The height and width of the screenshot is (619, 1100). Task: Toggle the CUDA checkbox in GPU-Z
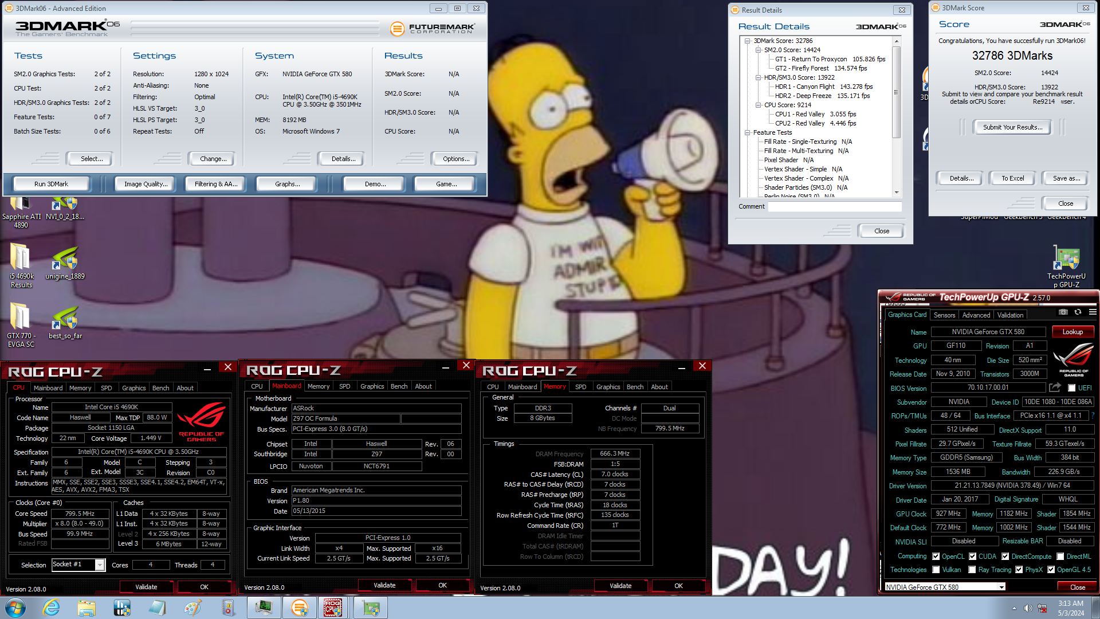click(x=972, y=556)
